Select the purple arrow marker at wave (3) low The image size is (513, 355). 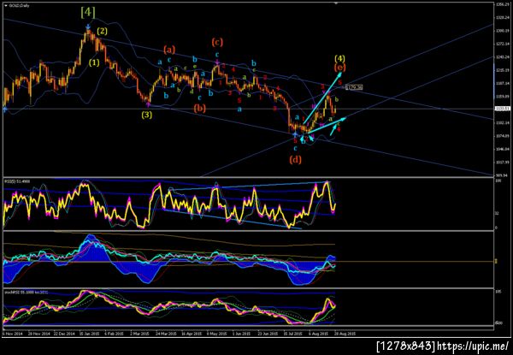point(148,104)
